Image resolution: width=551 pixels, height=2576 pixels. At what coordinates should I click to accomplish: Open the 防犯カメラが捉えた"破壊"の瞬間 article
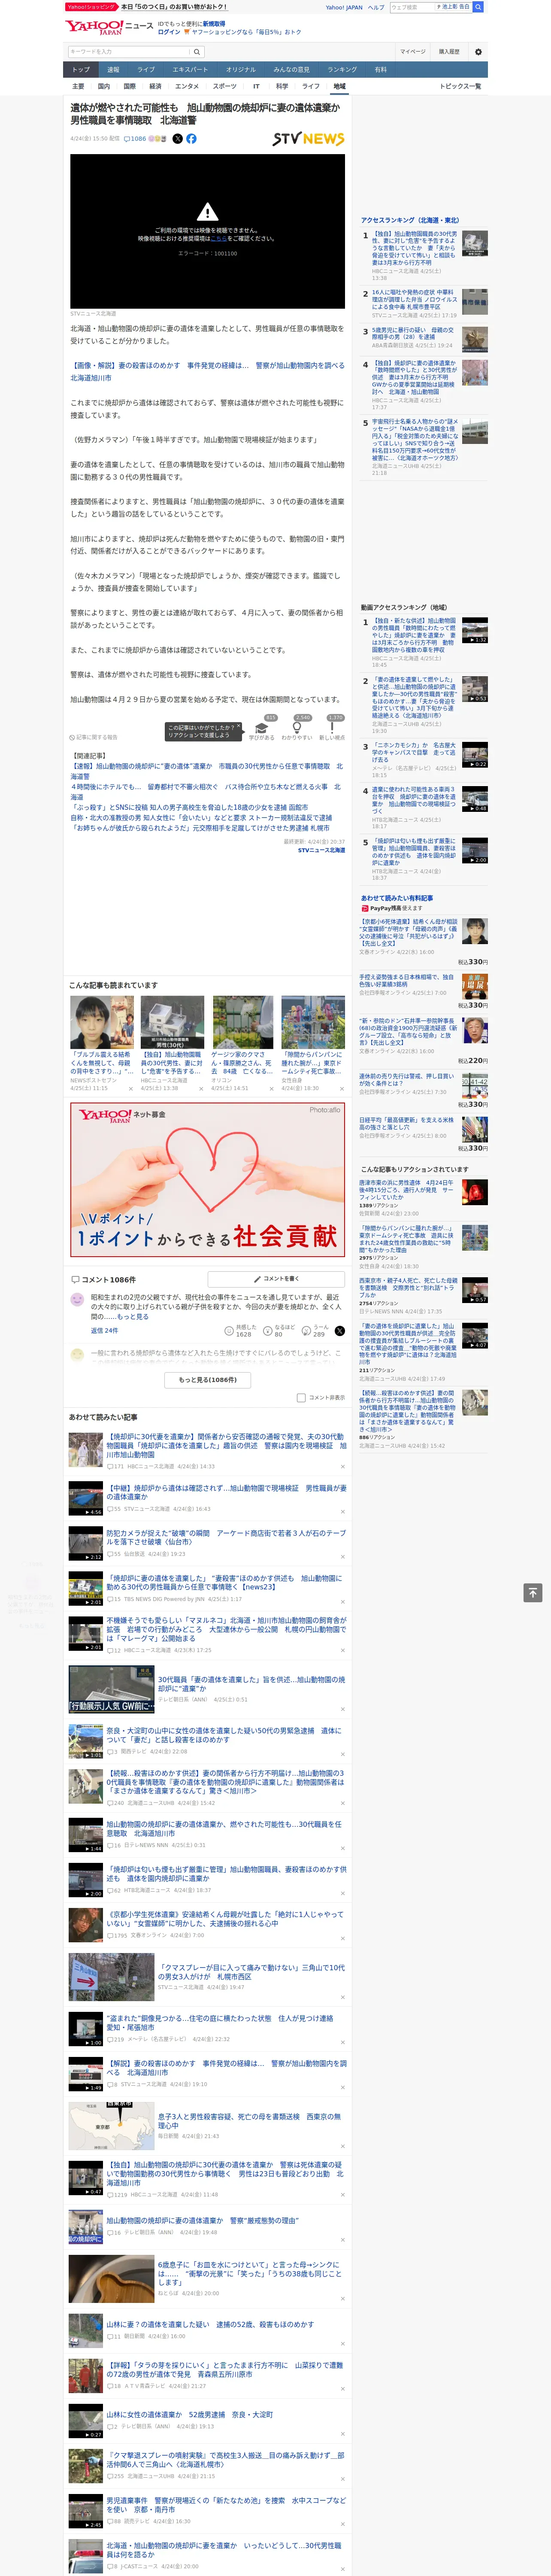(x=226, y=1537)
